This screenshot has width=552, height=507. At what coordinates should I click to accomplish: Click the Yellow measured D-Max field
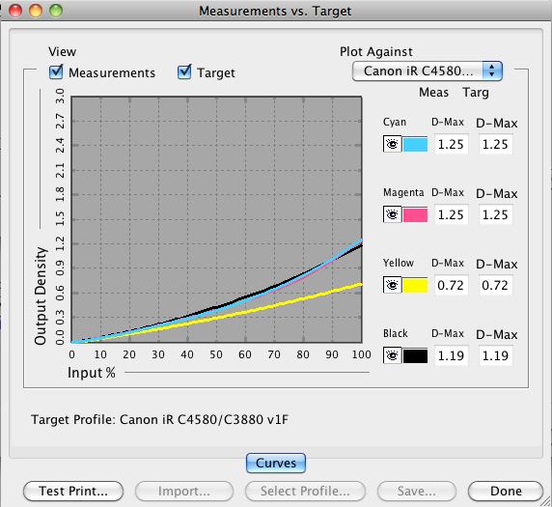point(451,285)
